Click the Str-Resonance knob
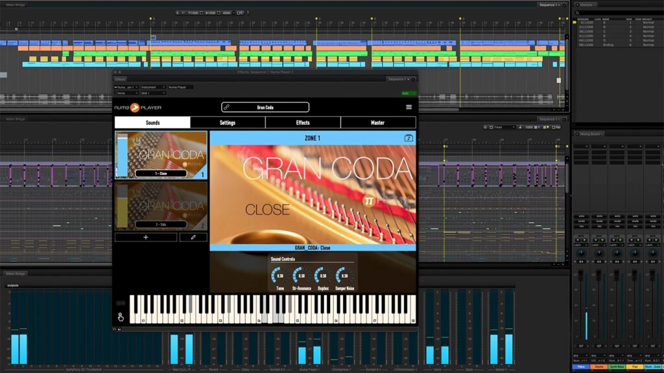Viewport: 664px width, 373px height. 301,276
